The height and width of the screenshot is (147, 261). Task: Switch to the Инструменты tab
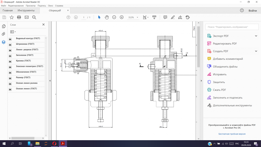coord(26,10)
